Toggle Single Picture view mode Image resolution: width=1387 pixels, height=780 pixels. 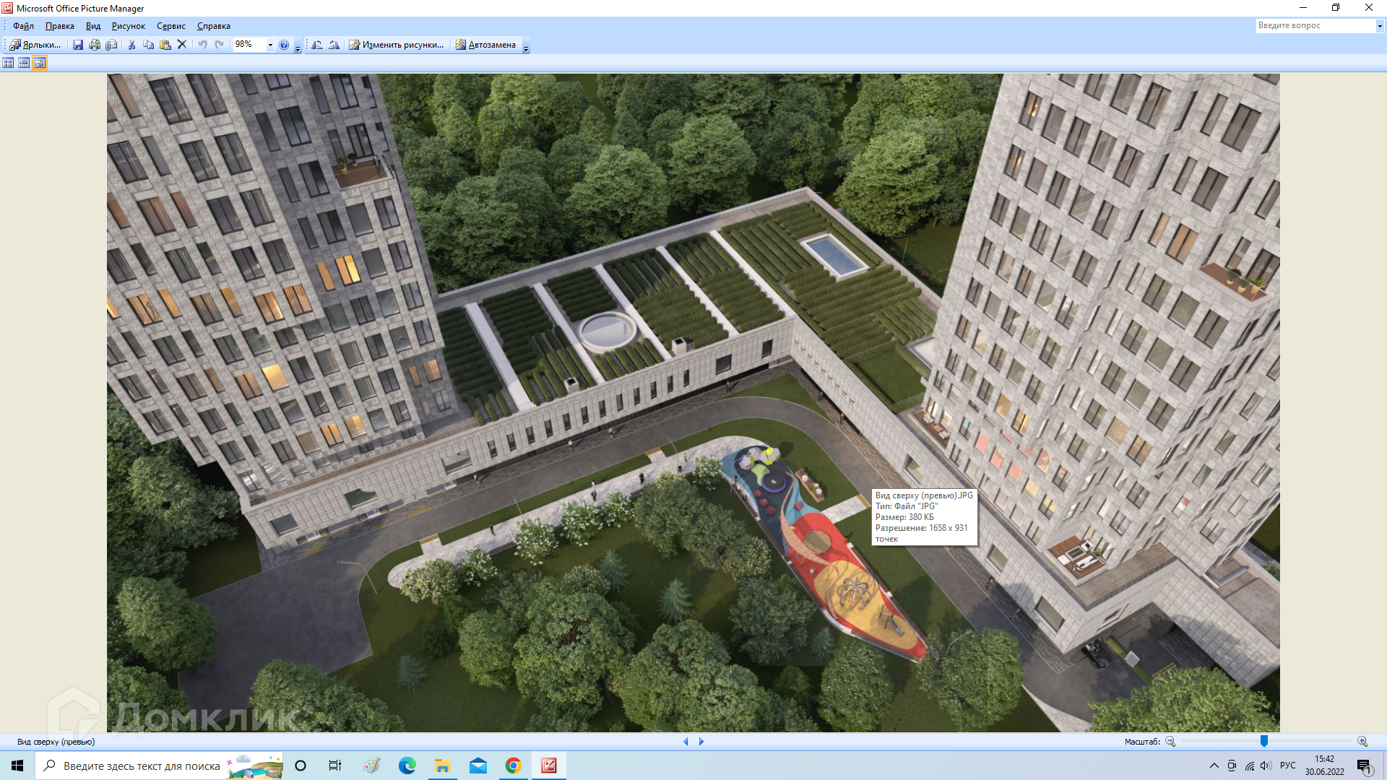(40, 63)
